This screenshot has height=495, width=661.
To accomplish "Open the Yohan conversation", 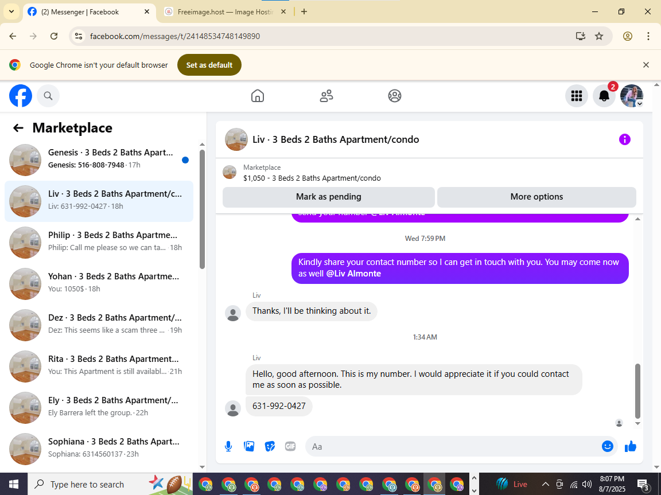I will pyautogui.click(x=99, y=284).
